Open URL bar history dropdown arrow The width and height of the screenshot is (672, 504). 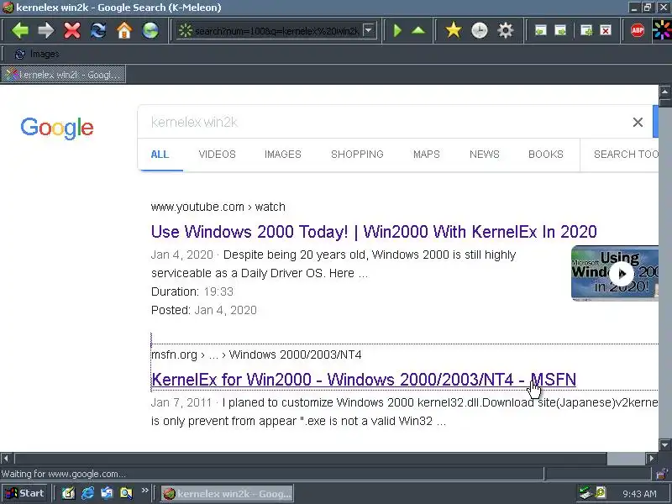[x=368, y=30]
